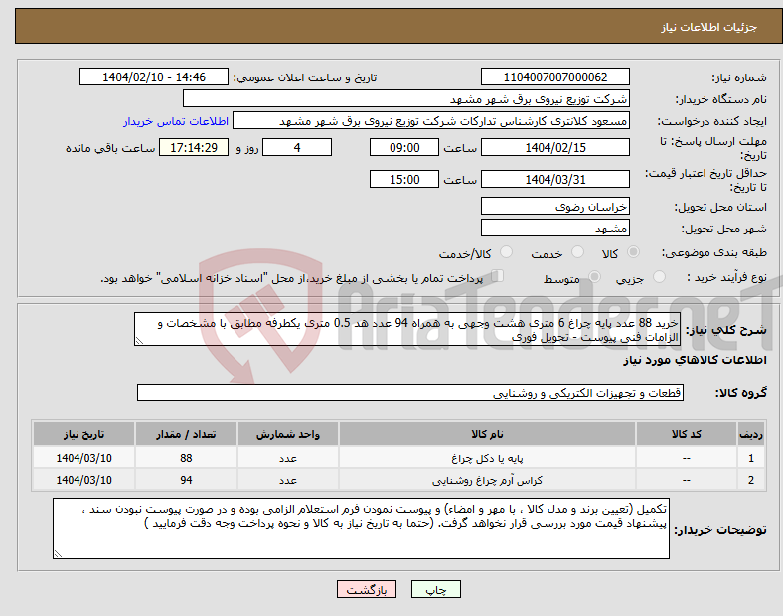Image resolution: width=783 pixels, height=616 pixels.
Task: Select the خدمت radio button
Action: (x=577, y=252)
